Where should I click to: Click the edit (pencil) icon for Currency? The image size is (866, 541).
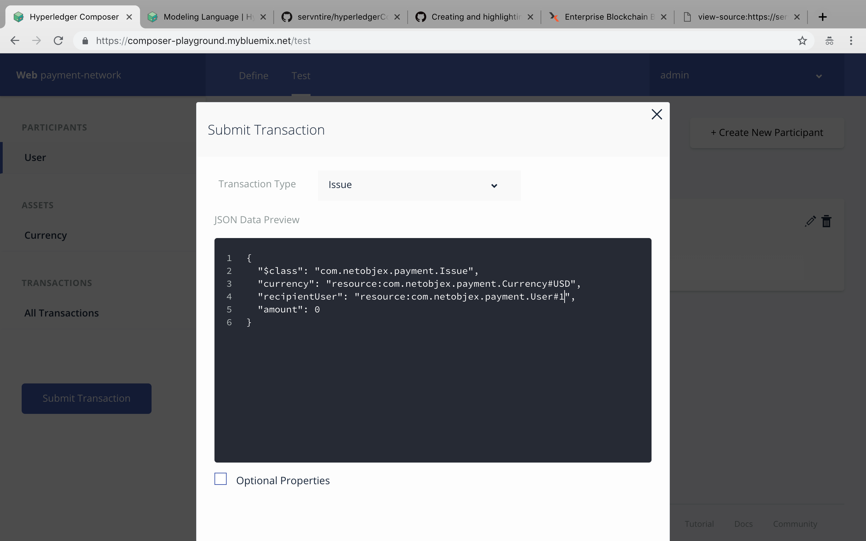[x=811, y=221]
